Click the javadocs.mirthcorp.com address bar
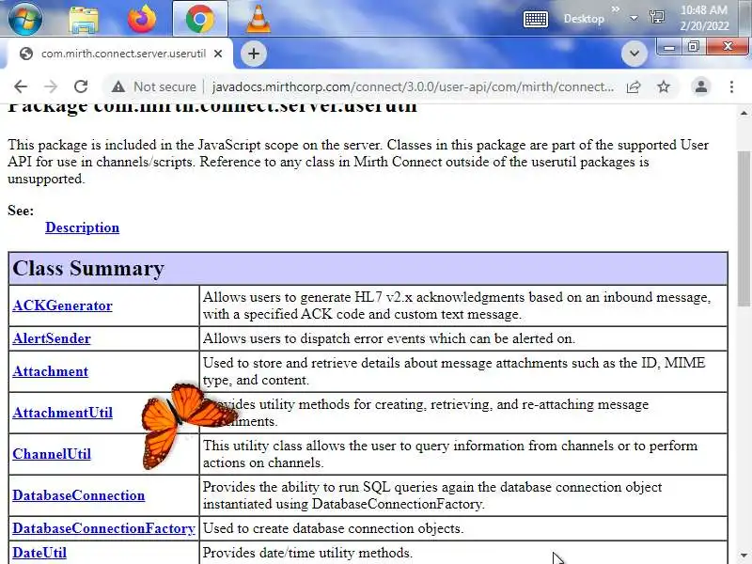The image size is (752, 564). coord(413,86)
